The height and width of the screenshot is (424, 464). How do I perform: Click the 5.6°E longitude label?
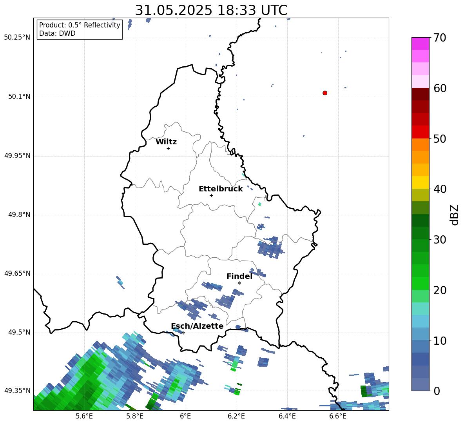84,416
